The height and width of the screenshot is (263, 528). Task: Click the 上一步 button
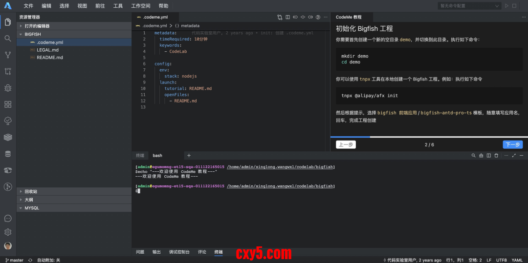(346, 145)
